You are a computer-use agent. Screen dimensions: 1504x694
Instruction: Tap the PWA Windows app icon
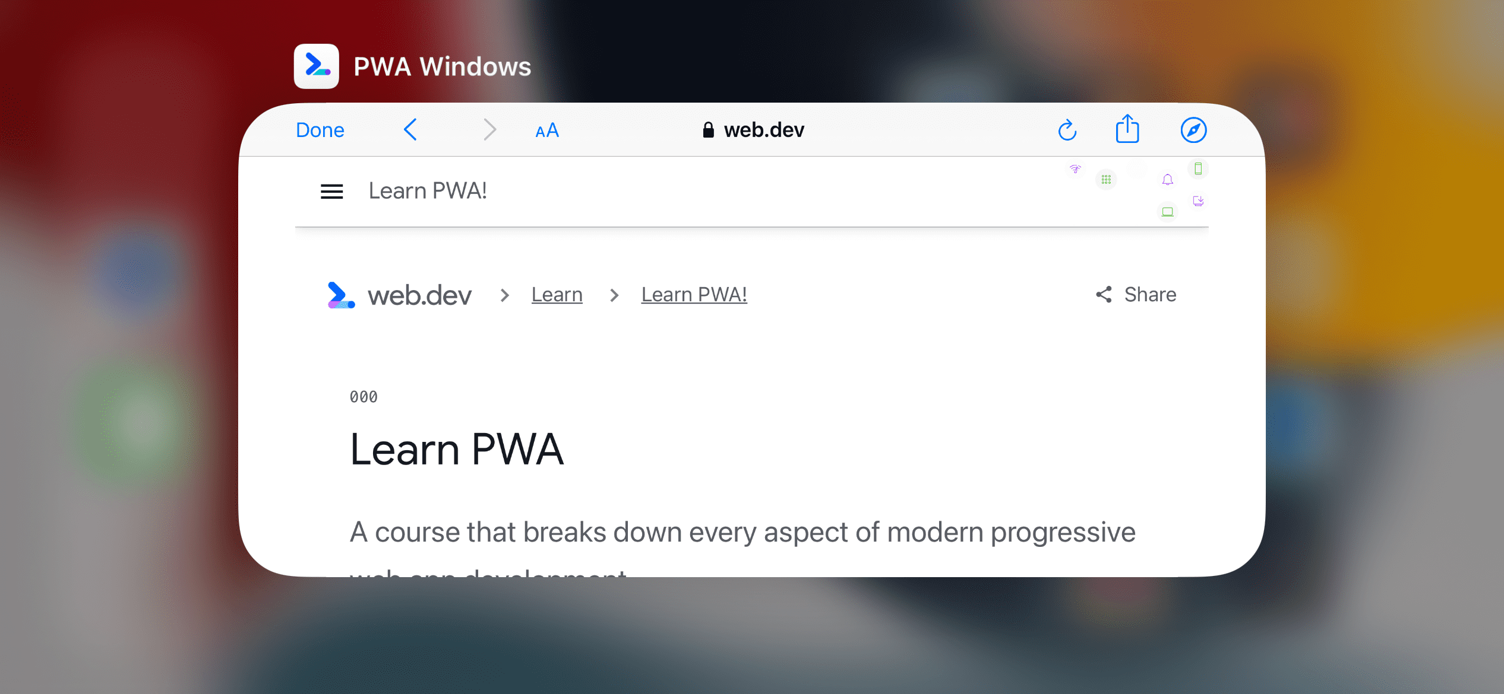[x=317, y=67]
